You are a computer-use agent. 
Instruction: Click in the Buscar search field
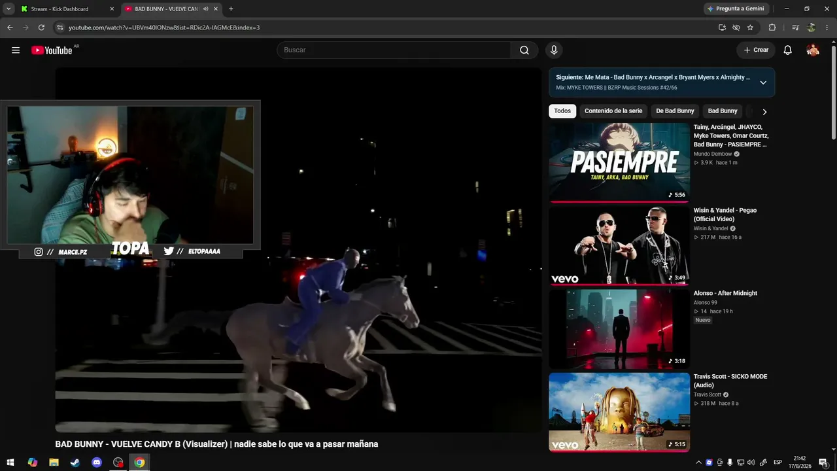394,50
